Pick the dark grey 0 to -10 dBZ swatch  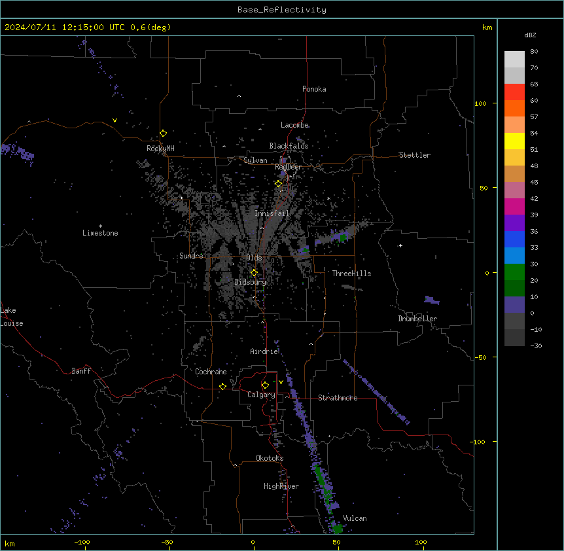point(514,321)
